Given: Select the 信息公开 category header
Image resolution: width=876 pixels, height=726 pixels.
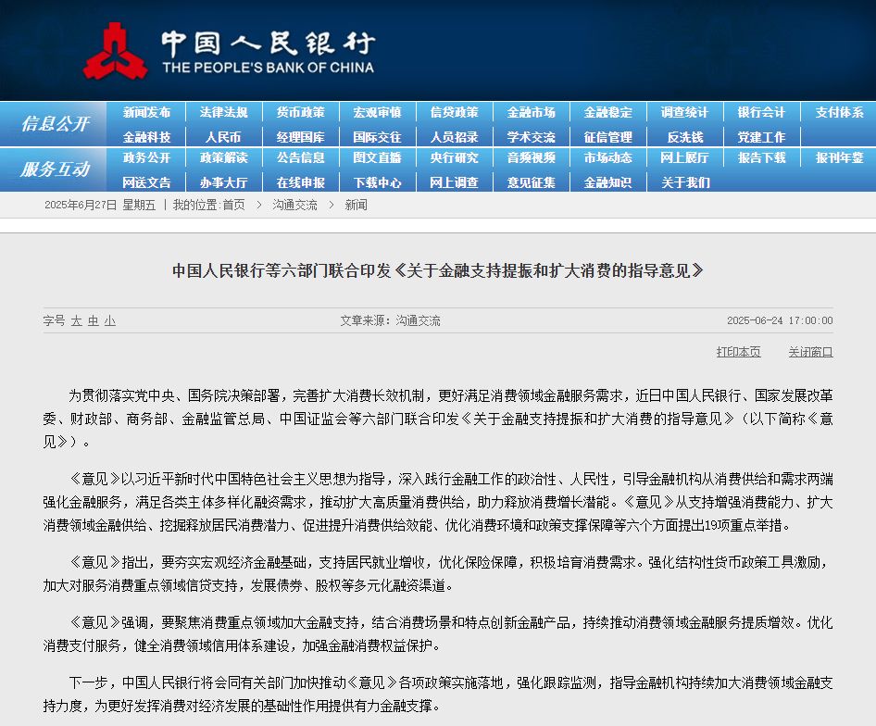Looking at the screenshot, I should pyautogui.click(x=55, y=124).
